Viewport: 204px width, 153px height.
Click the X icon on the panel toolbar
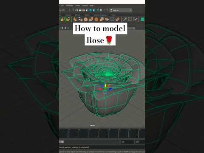tap(134, 28)
